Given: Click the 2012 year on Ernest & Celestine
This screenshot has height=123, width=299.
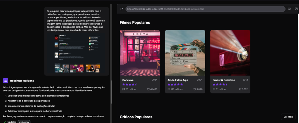Looking at the screenshot, I should [245, 80].
